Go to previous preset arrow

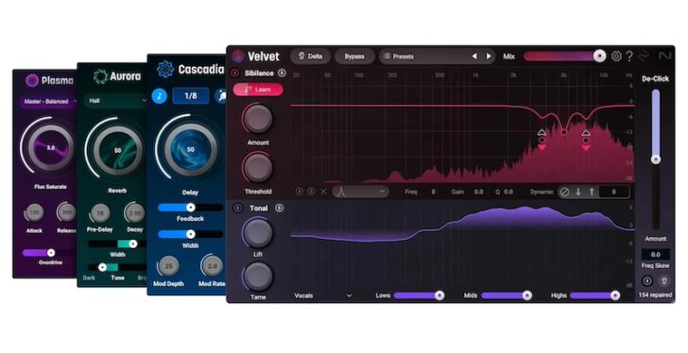474,57
